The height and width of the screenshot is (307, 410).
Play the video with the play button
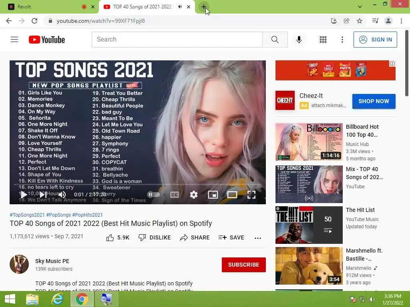(24, 195)
